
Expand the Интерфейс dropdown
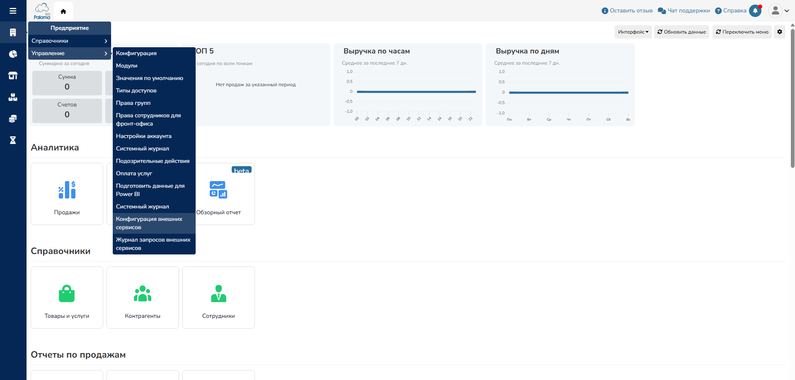tap(633, 32)
